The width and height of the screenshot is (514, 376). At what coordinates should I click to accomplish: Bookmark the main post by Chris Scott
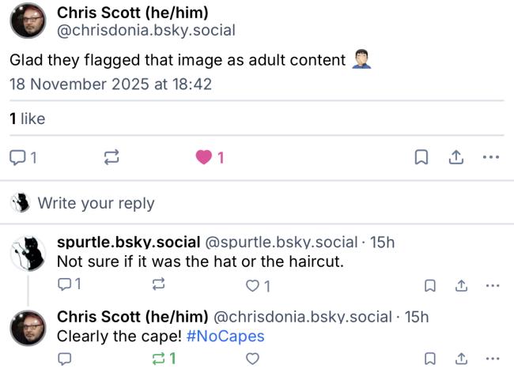tap(421, 158)
